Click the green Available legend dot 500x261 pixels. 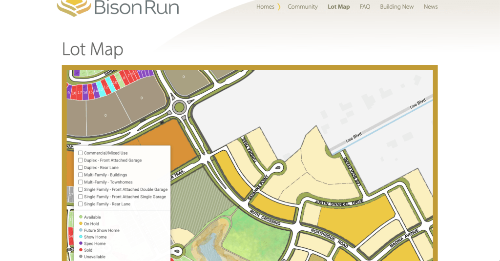point(81,217)
